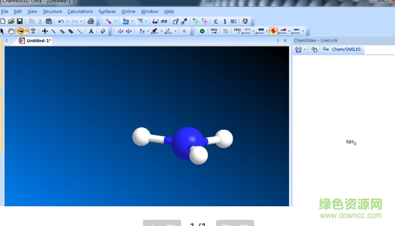This screenshot has height=226, width=395.
Task: Click the Chem/SMILES input field
Action: tap(379, 50)
